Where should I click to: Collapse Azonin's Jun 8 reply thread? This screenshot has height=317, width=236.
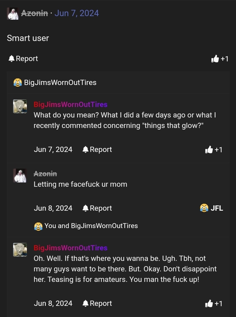click(46, 173)
